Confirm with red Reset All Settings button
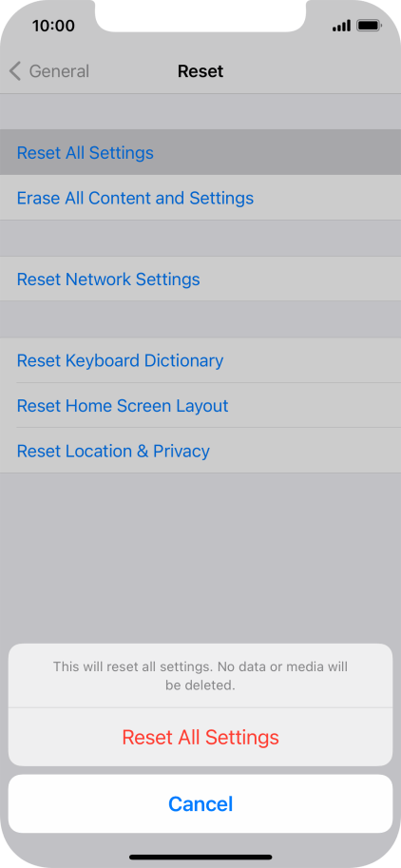Viewport: 401px width, 868px height. click(x=200, y=737)
